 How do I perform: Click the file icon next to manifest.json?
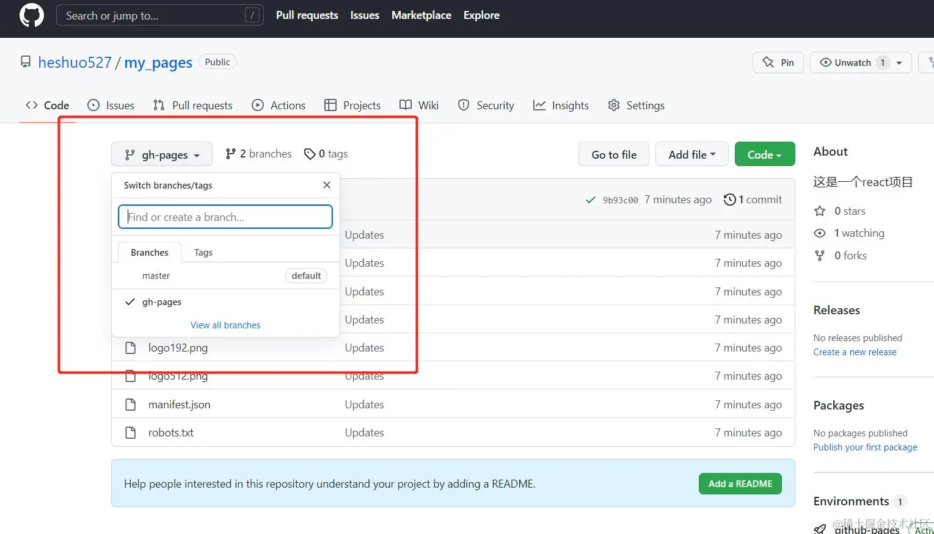[130, 405]
